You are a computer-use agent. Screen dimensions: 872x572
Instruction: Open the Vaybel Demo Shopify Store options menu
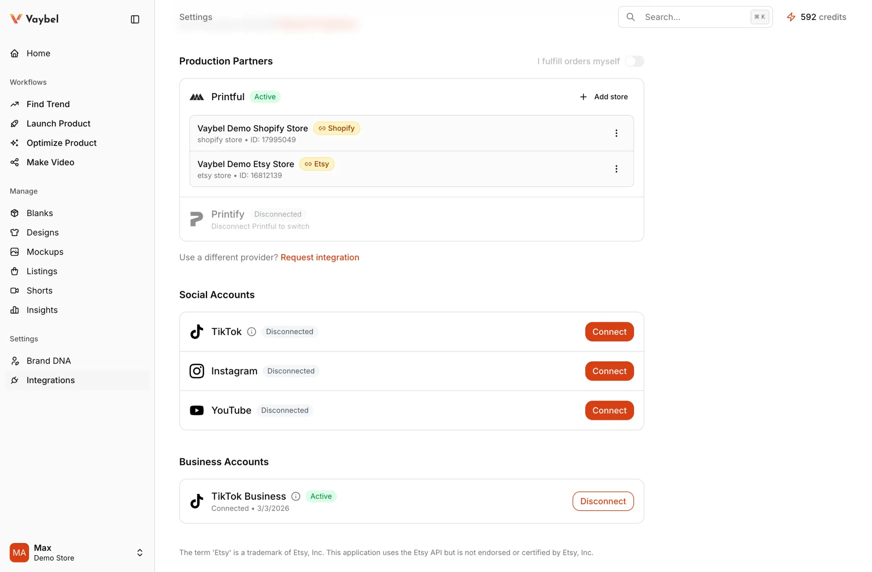[x=616, y=133]
